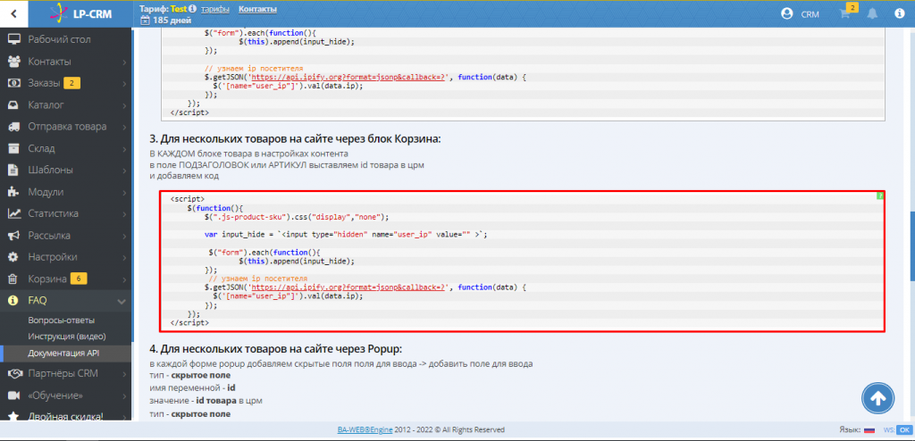Viewport: 915px width, 441px height.
Task: Collapse the FAQ menu chevron
Action: [x=122, y=301]
